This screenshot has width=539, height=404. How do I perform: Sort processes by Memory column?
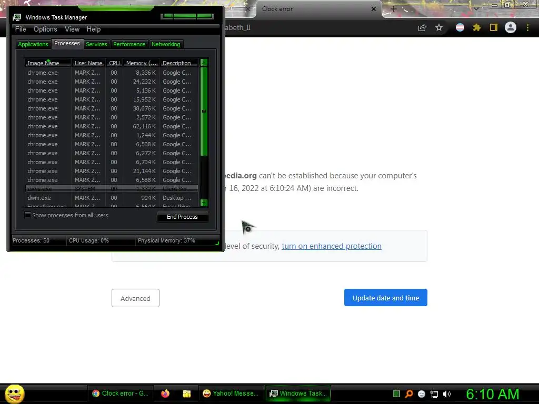(x=141, y=63)
